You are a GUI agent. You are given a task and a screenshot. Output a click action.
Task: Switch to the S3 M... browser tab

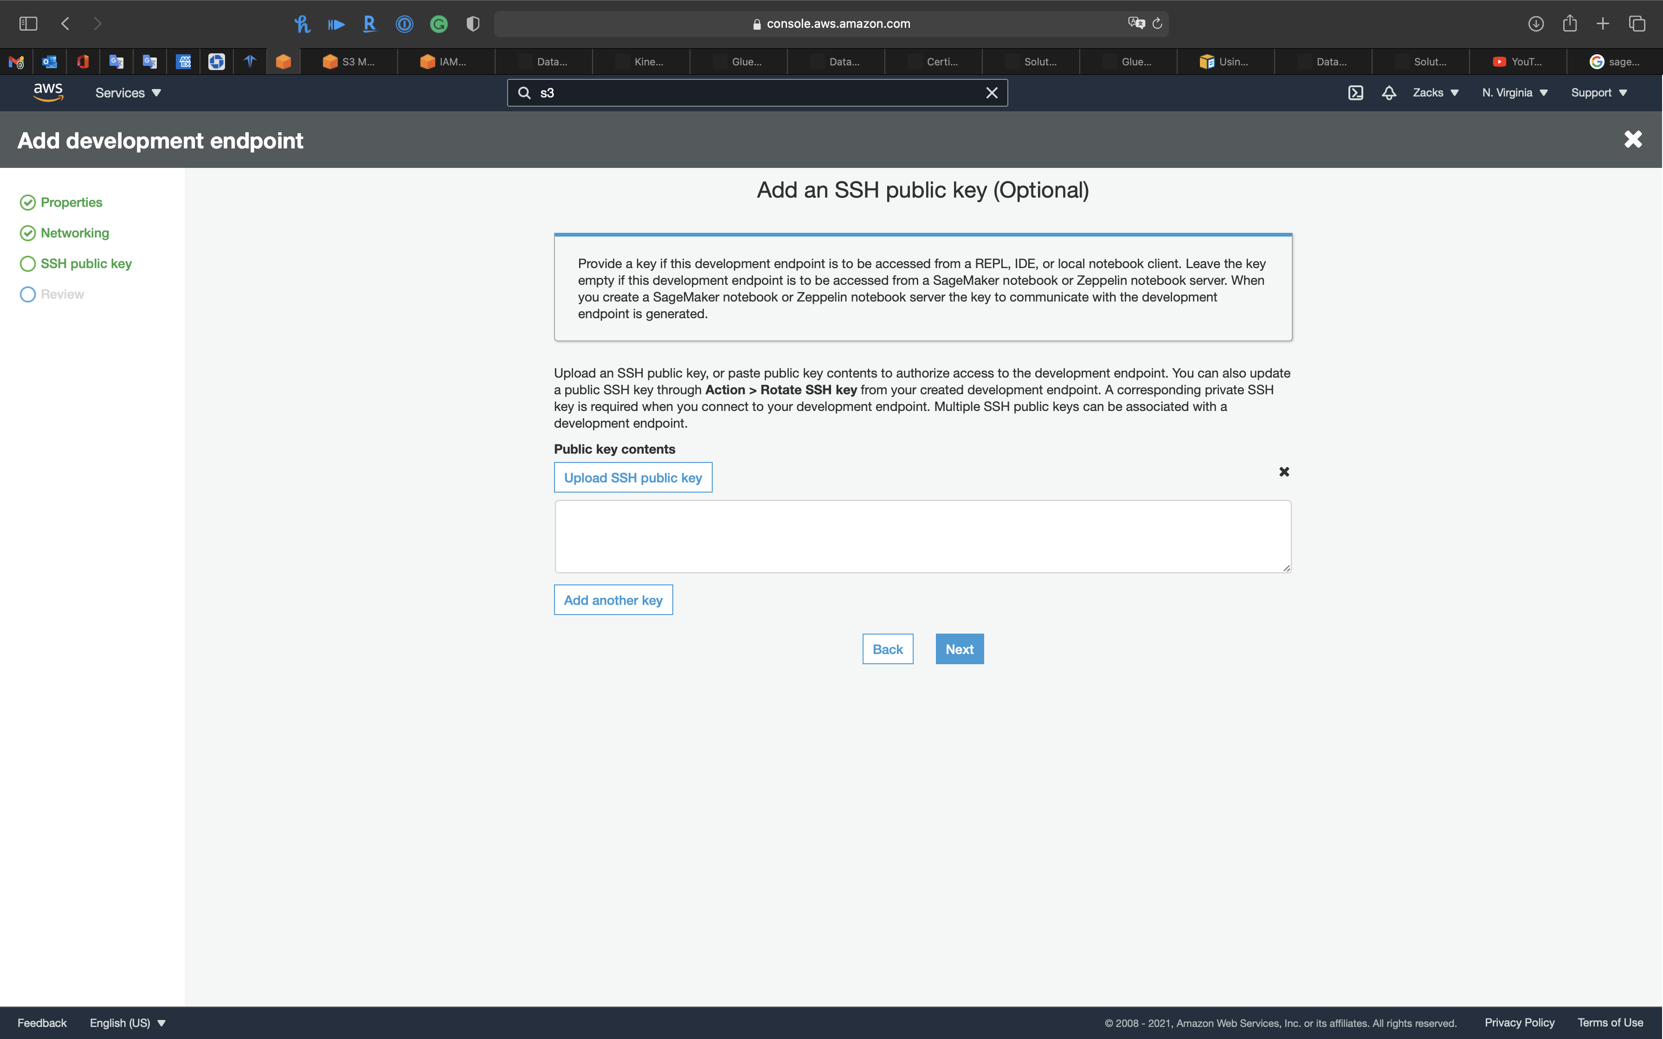tap(349, 62)
